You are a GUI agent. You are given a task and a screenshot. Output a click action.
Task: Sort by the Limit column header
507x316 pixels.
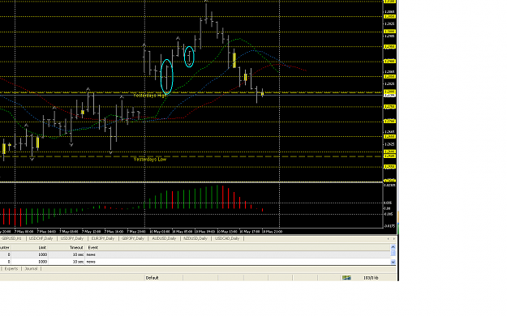tap(42, 247)
